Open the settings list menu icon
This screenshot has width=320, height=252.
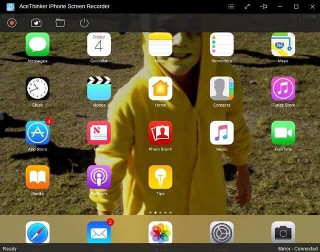(231, 6)
